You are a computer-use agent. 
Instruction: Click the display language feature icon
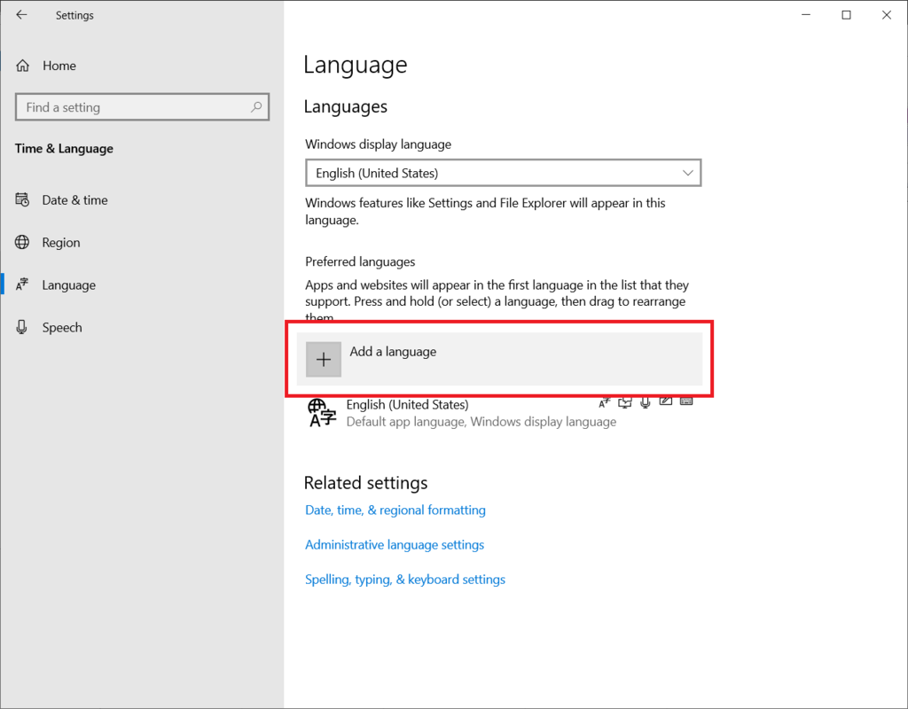[x=605, y=402]
